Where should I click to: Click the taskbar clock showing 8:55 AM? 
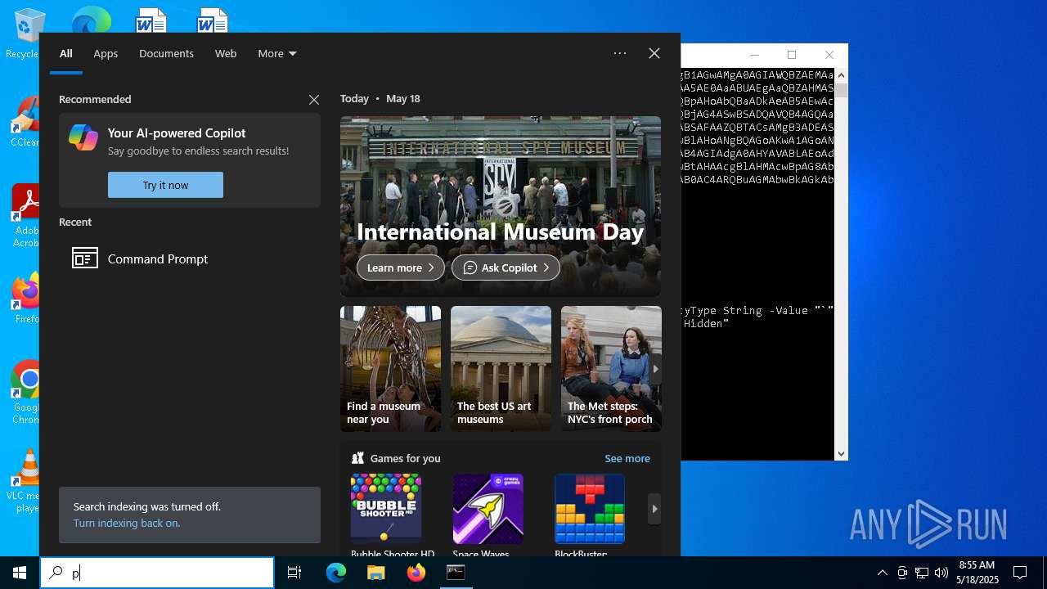[978, 573]
